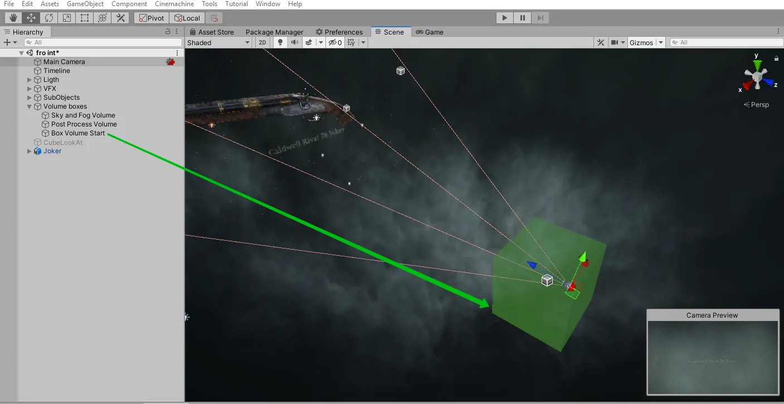
Task: Collapse the Volume boxes tree item
Action: (30, 106)
